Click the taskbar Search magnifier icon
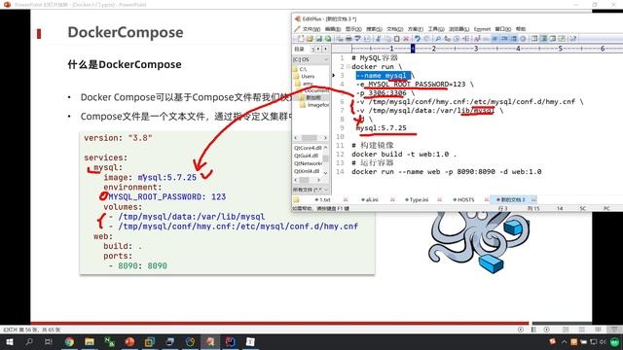 coord(29,341)
